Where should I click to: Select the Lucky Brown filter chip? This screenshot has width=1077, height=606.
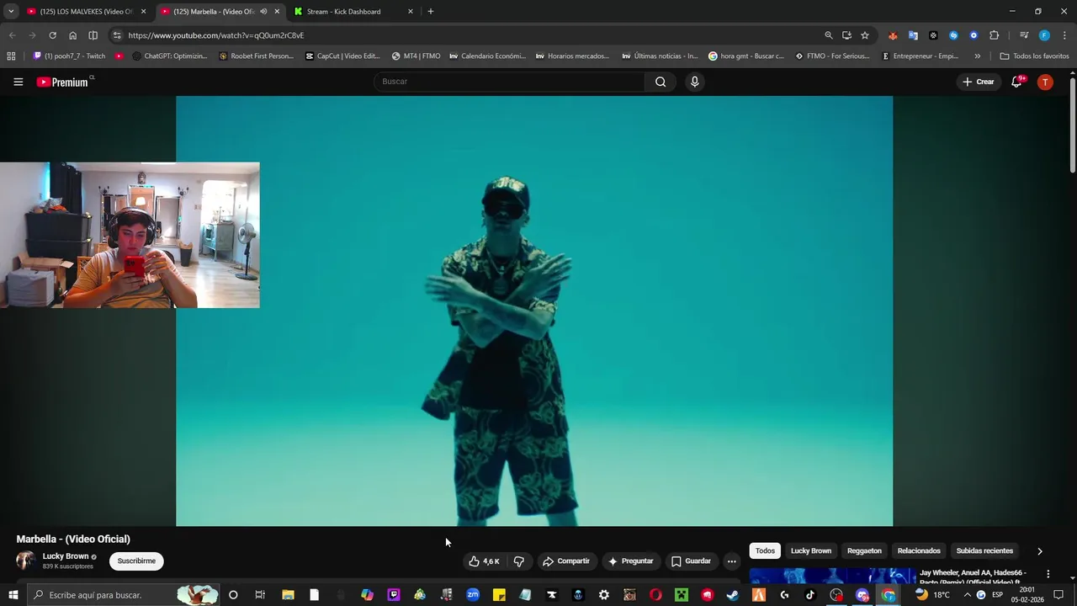click(811, 551)
